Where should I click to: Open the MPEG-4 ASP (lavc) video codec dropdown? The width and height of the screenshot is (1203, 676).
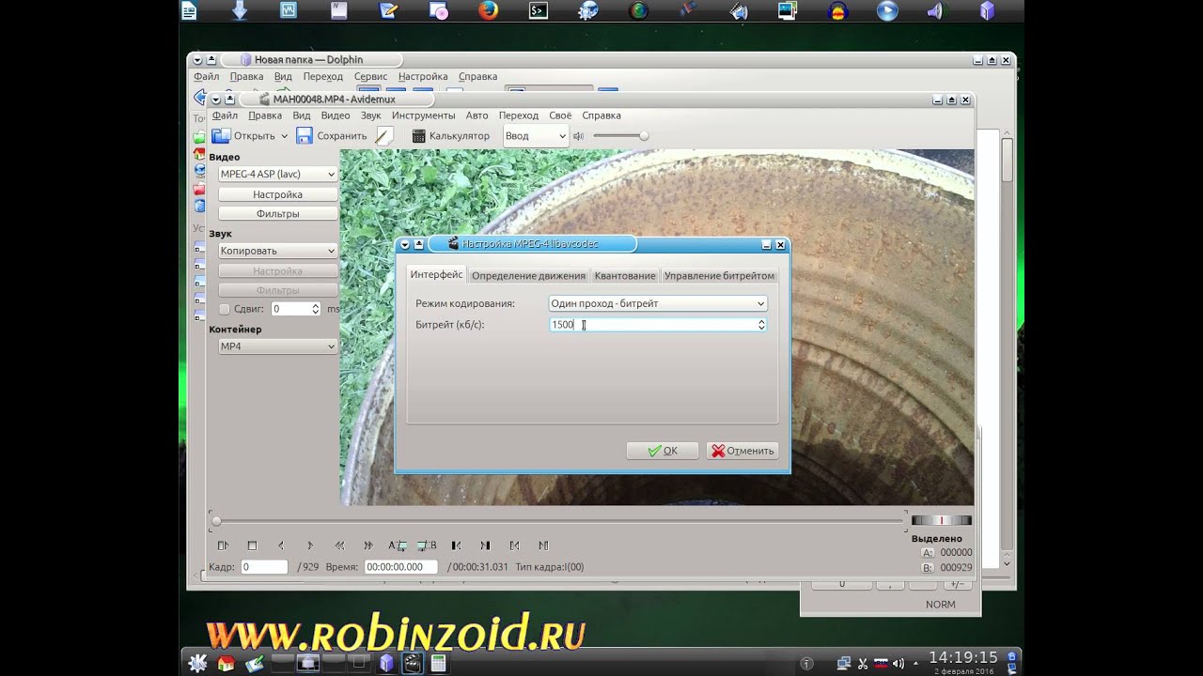(x=277, y=174)
